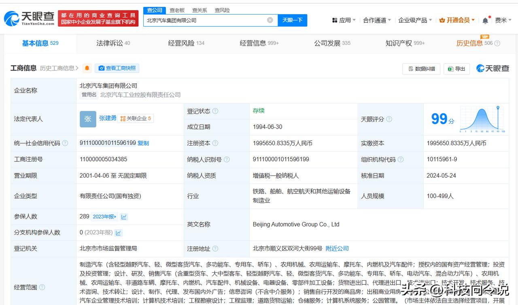The width and height of the screenshot is (518, 305).
Task: Select the 法律诉讼 tab
Action: (x=113, y=43)
